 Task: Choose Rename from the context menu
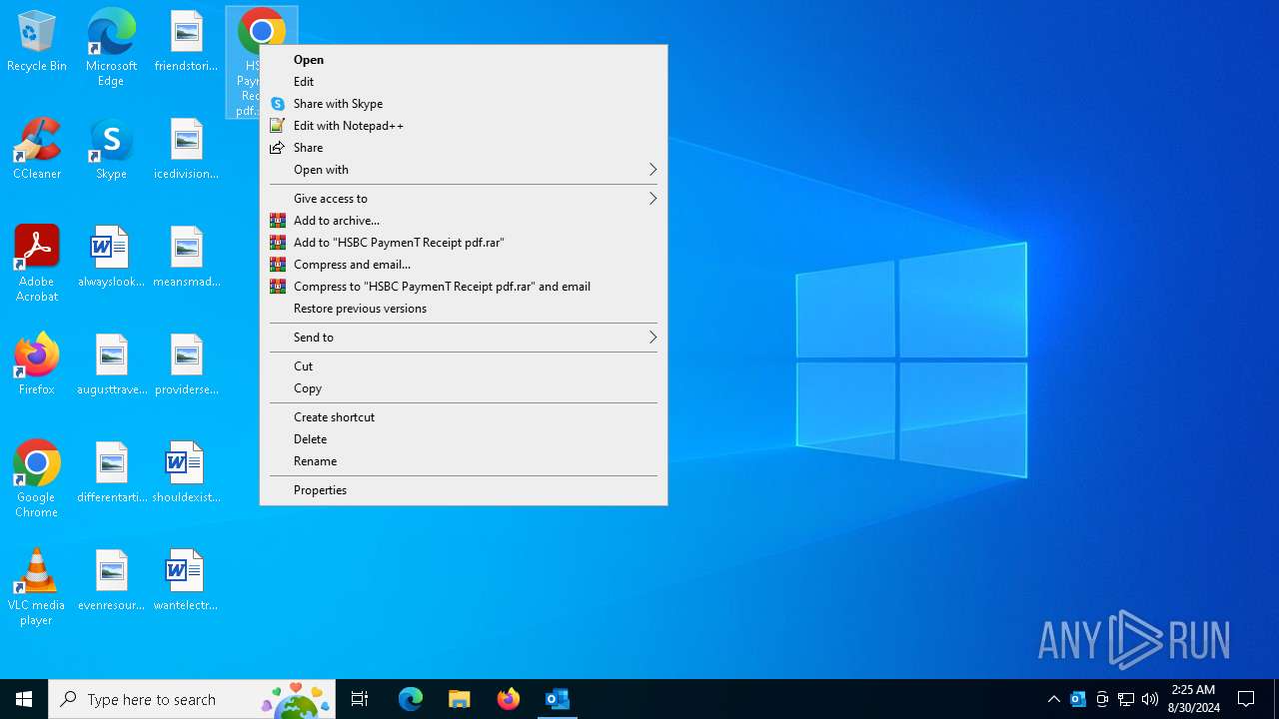pyautogui.click(x=464, y=461)
